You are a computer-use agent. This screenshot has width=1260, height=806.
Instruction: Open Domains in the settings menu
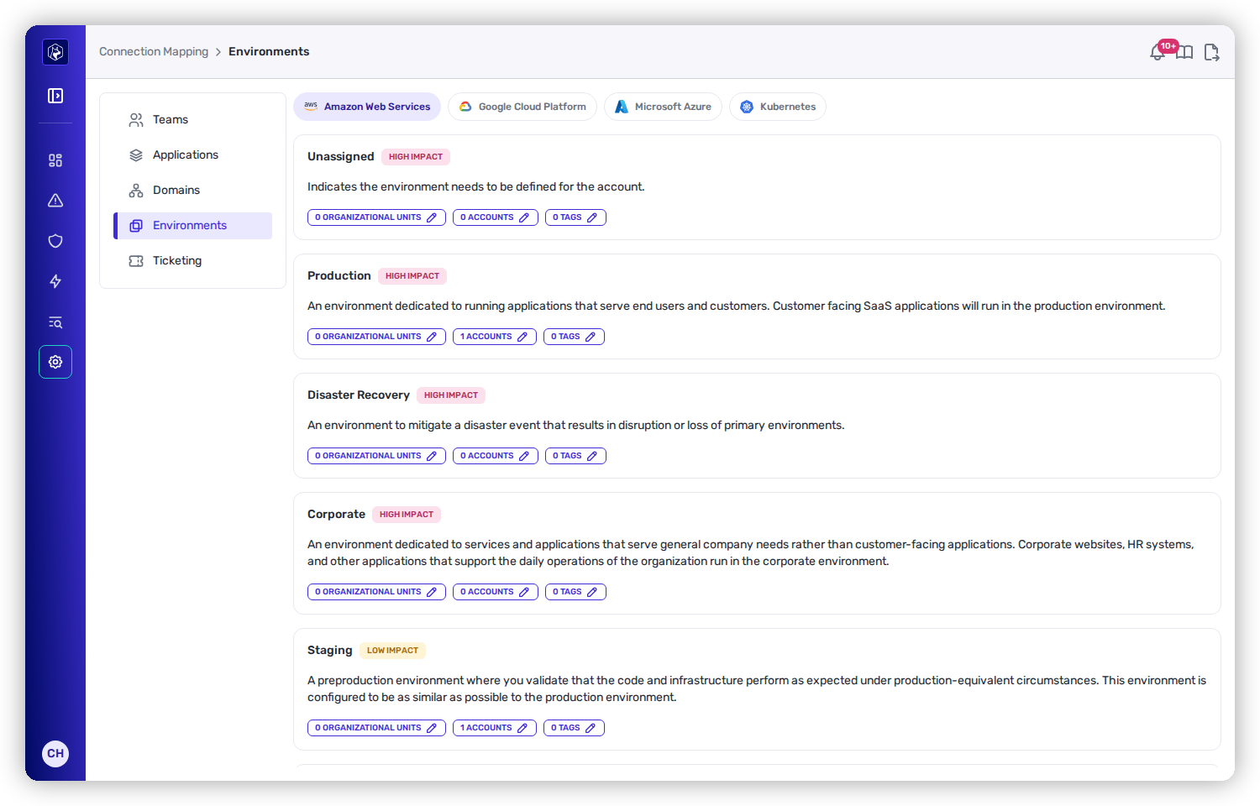pos(193,191)
